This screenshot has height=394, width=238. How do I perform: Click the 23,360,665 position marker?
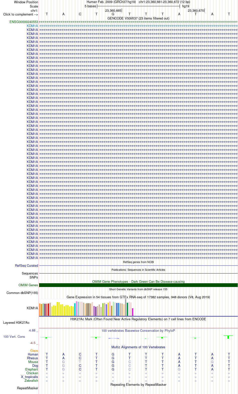point(113,11)
